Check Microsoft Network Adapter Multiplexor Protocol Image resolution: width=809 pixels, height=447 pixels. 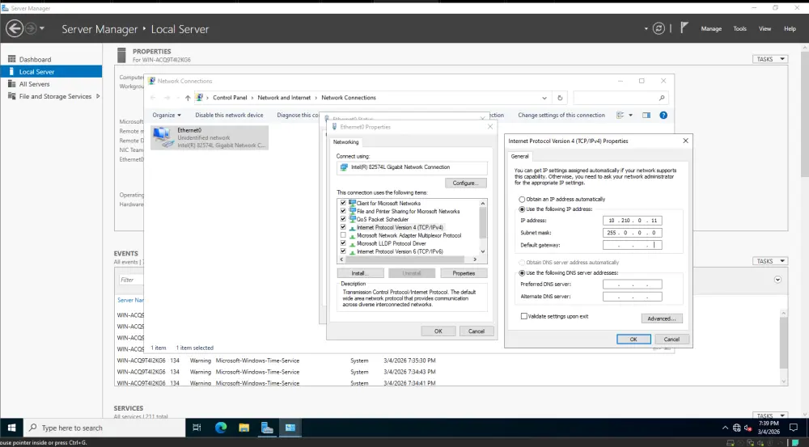click(343, 235)
